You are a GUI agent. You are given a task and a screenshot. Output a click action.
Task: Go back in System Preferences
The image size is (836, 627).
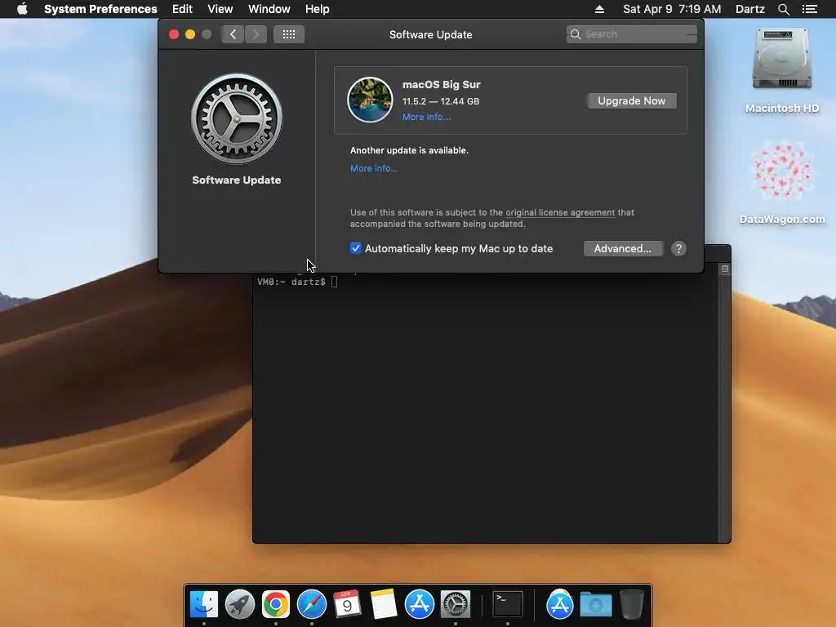pyautogui.click(x=233, y=34)
